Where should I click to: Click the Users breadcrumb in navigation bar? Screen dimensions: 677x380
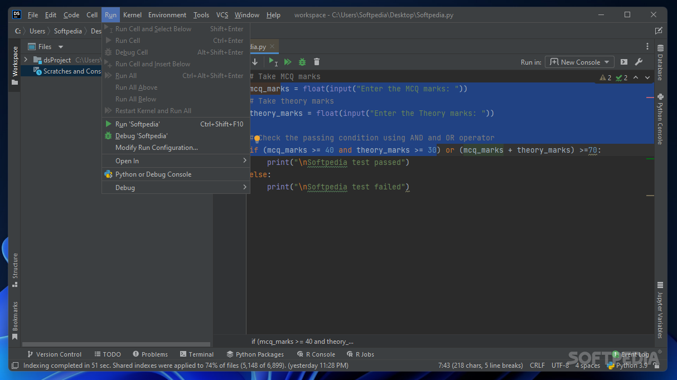[37, 31]
